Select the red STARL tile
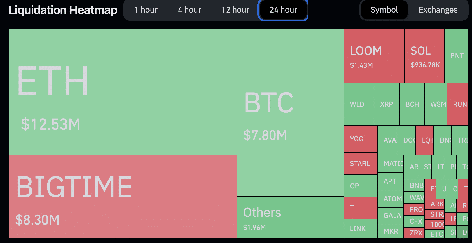This screenshot has height=243, width=472. [x=361, y=164]
